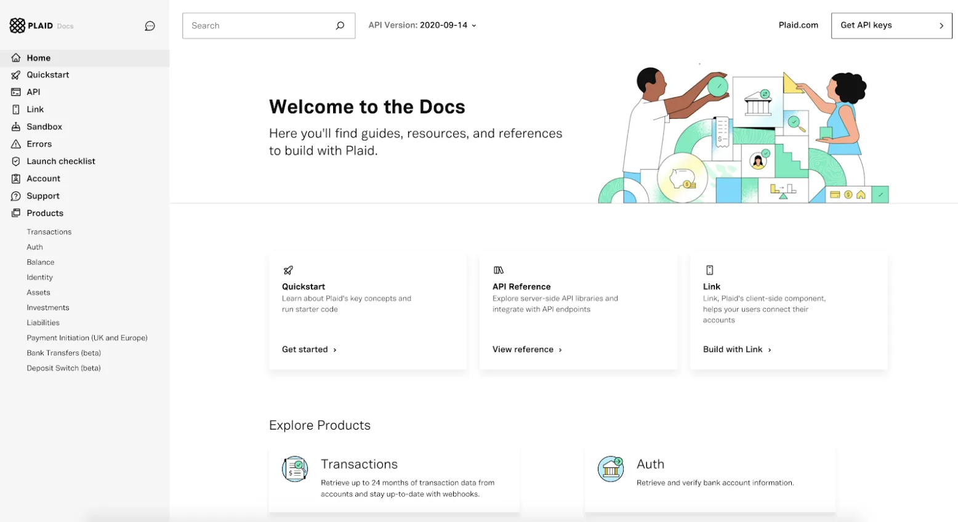Open Liabilities product page
958x522 pixels.
point(43,323)
